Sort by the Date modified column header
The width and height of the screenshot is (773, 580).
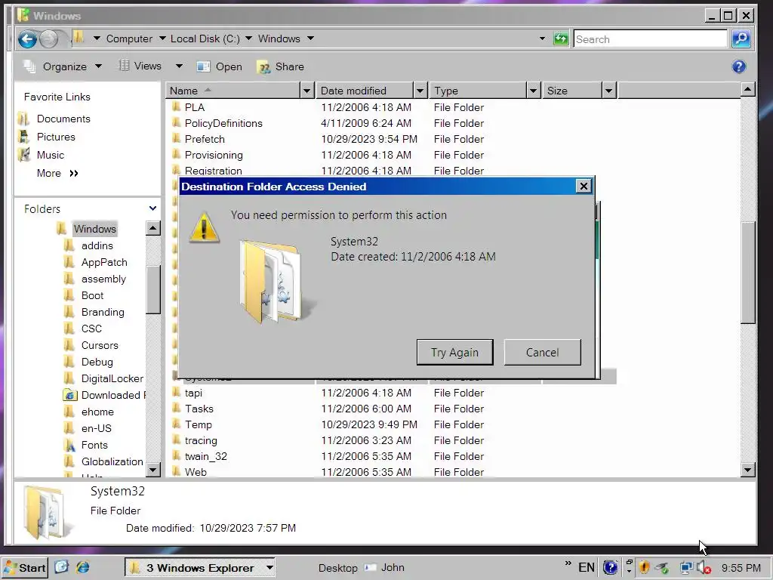click(x=365, y=91)
